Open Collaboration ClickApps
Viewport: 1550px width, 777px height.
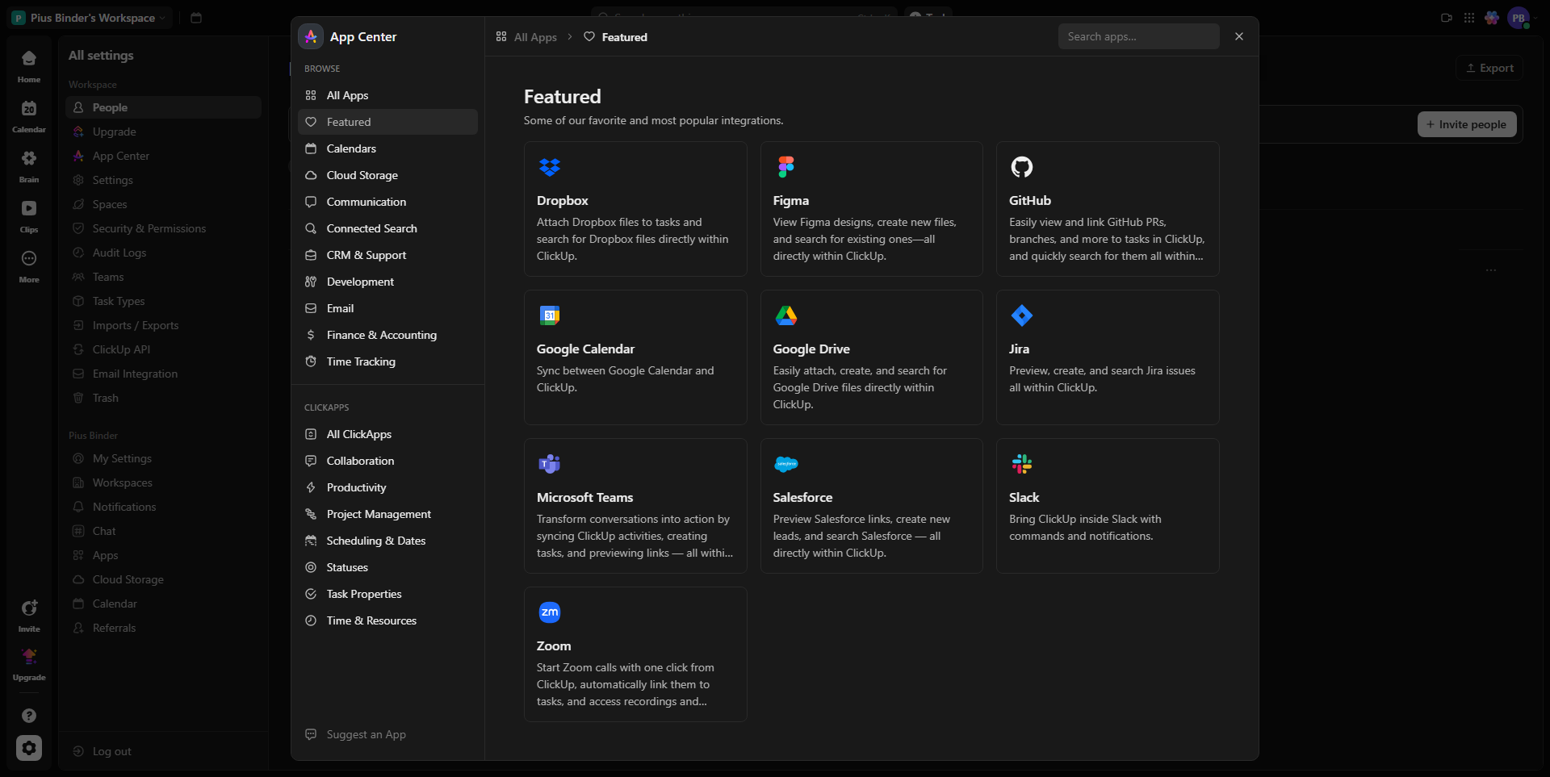(387, 461)
